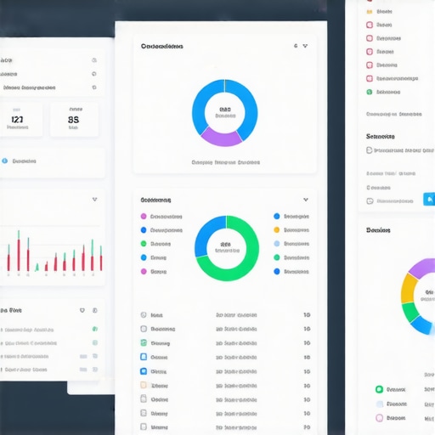Image resolution: width=435 pixels, height=435 pixels.
Task: Click the gray icon on the center list row ending in 20
Action: point(144,427)
